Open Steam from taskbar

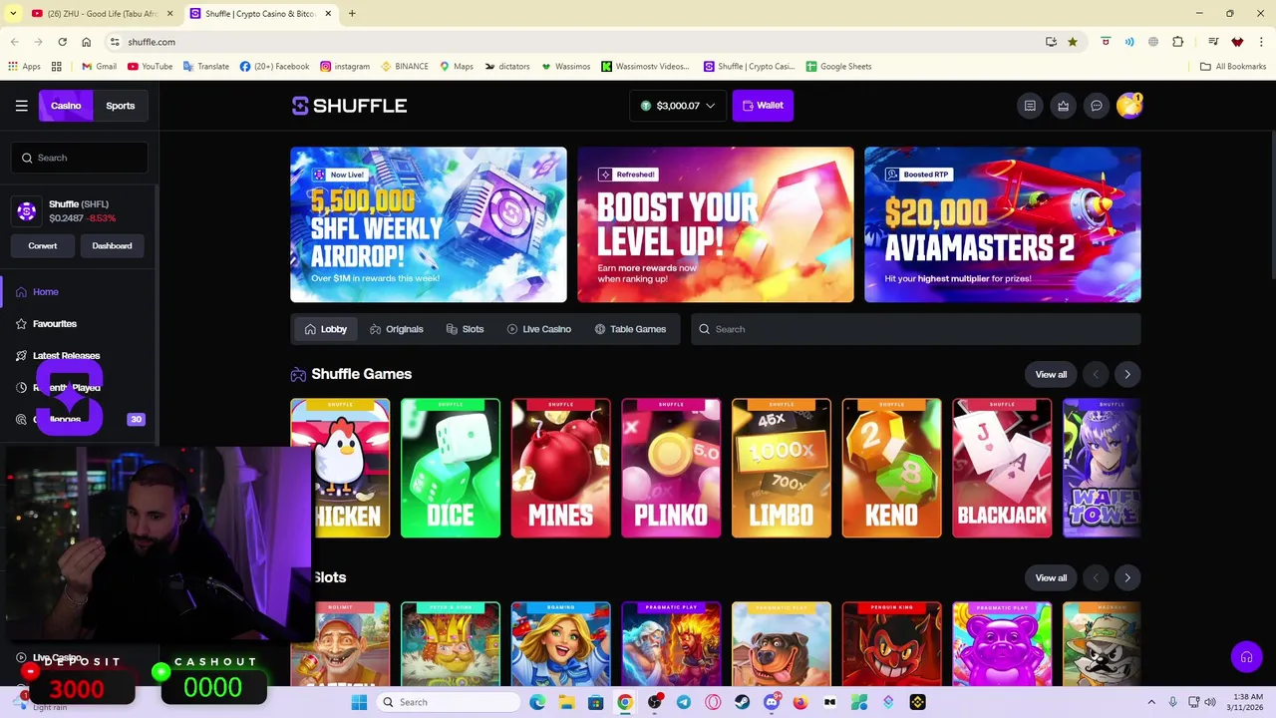point(742,702)
